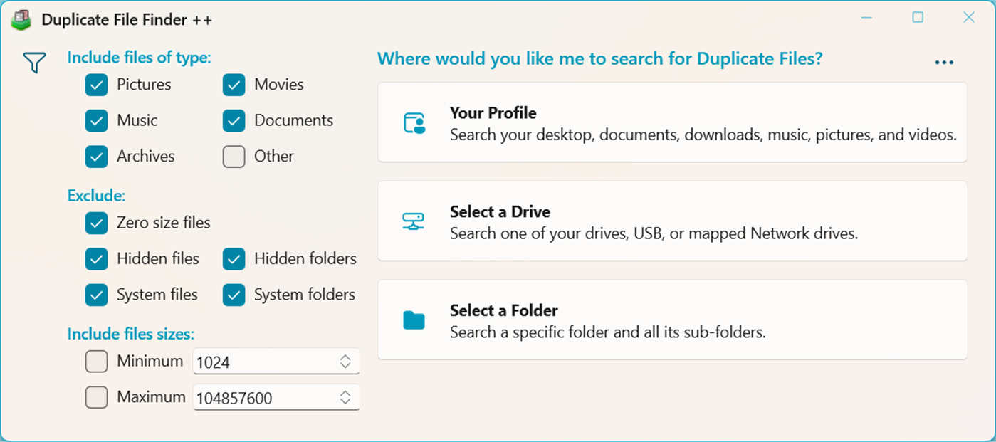This screenshot has width=996, height=442.
Task: Click the Duplicate File Finder ++ app logo icon
Action: point(21,19)
